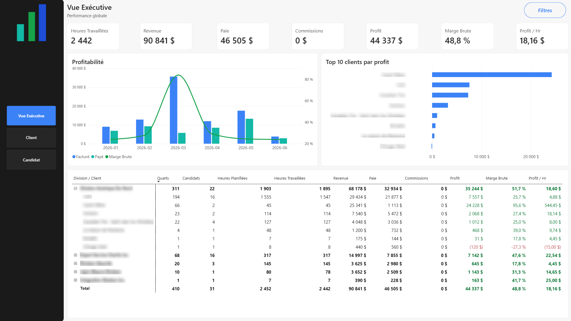
Task: Expand the division row with 390 $ revenue
Action: (x=76, y=280)
